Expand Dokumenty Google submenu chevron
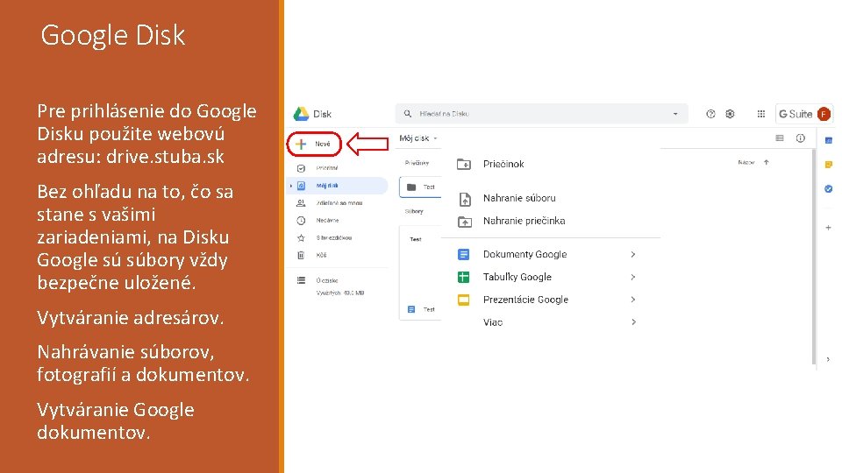 tap(633, 254)
